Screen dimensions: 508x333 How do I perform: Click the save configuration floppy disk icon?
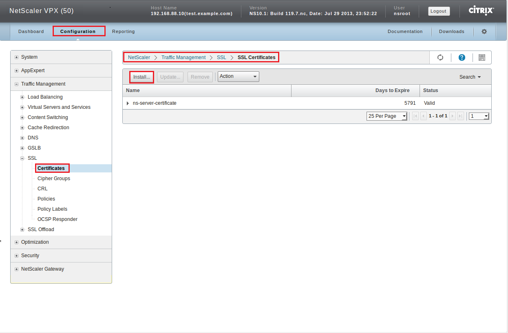click(481, 57)
